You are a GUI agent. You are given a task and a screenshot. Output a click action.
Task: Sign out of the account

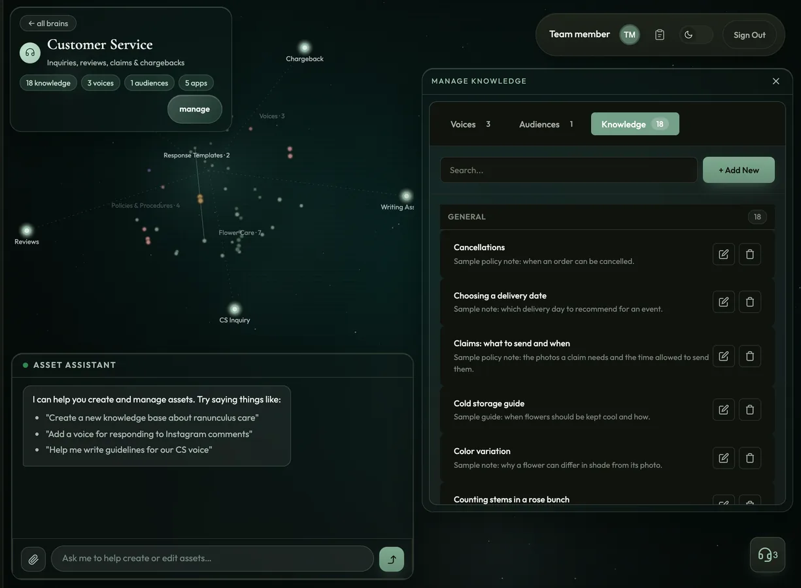pyautogui.click(x=749, y=35)
